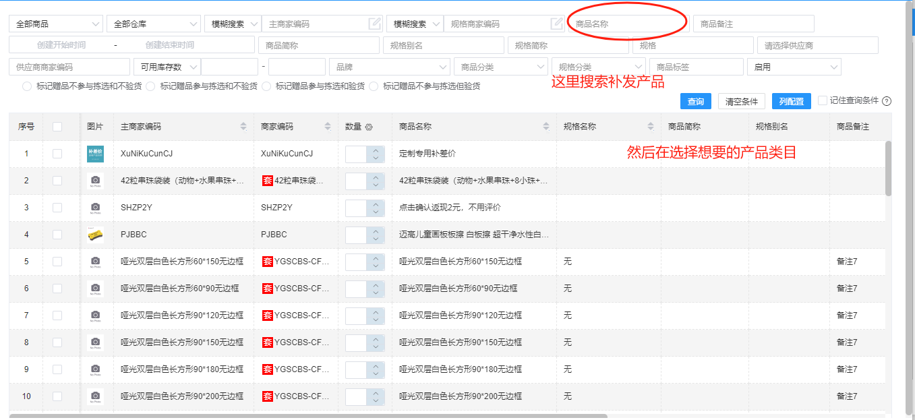Sort by the 主商家编码 column arrows
This screenshot has height=420, width=915.
point(243,127)
